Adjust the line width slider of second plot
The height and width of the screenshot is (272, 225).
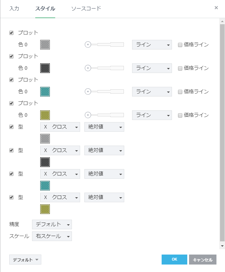[105, 68]
